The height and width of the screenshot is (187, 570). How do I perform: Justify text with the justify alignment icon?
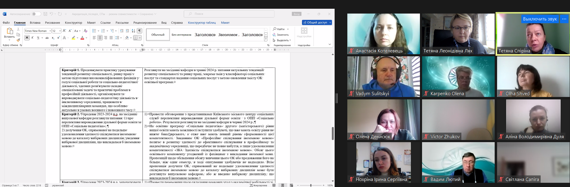(x=111, y=38)
